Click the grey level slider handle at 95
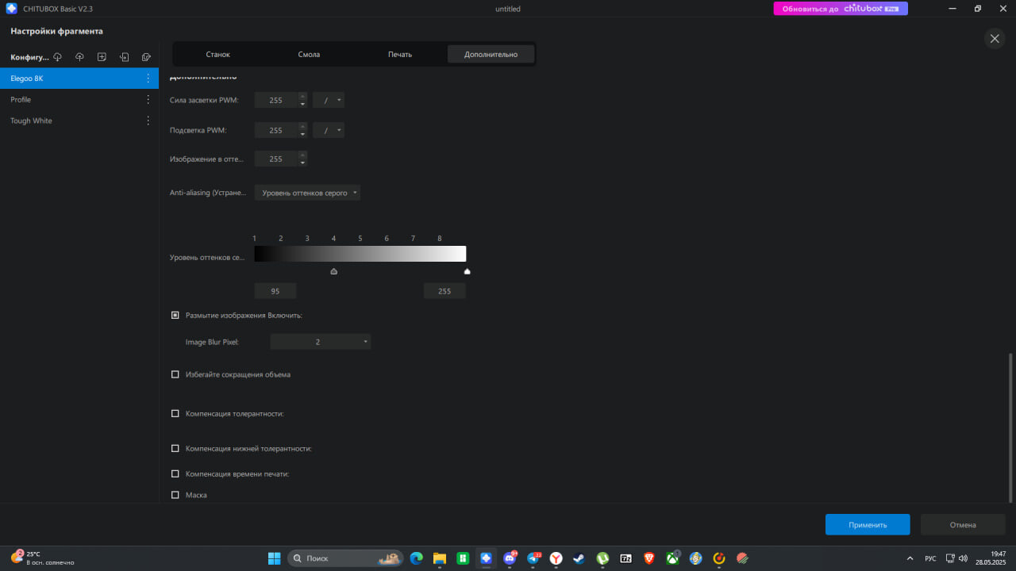The width and height of the screenshot is (1016, 571). (334, 271)
